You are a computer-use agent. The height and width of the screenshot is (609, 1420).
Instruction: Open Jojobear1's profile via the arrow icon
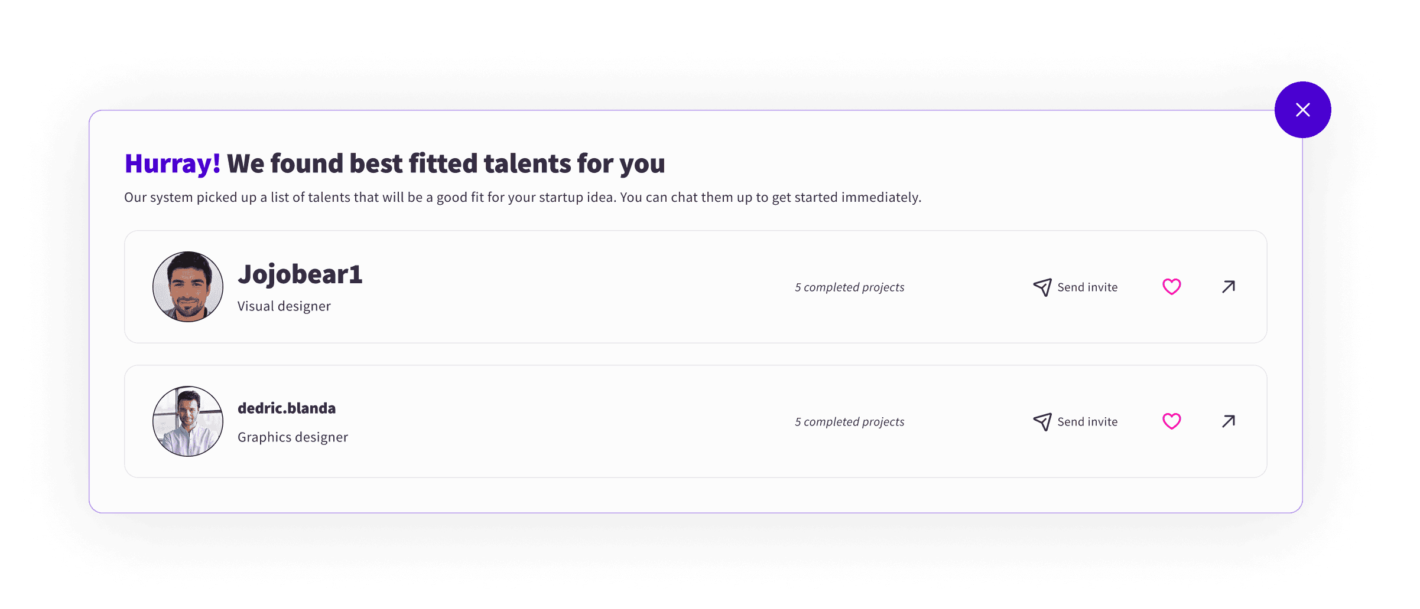pyautogui.click(x=1229, y=287)
